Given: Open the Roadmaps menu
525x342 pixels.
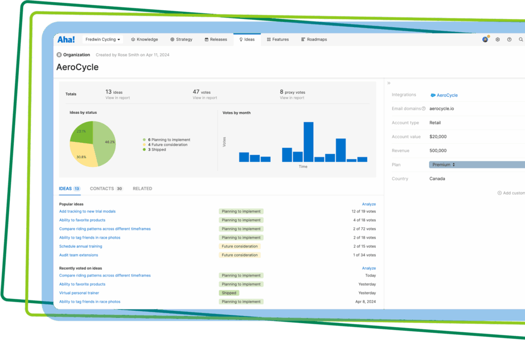Looking at the screenshot, I should point(314,39).
